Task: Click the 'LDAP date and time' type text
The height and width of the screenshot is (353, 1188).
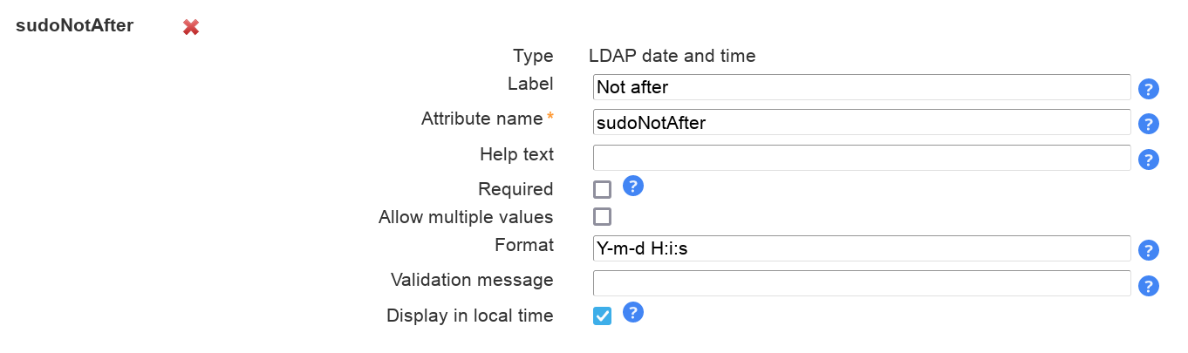Action: coord(672,56)
